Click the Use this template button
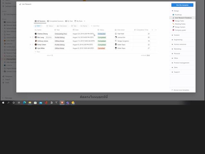The width and height of the screenshot is (205, 154). (182, 5)
